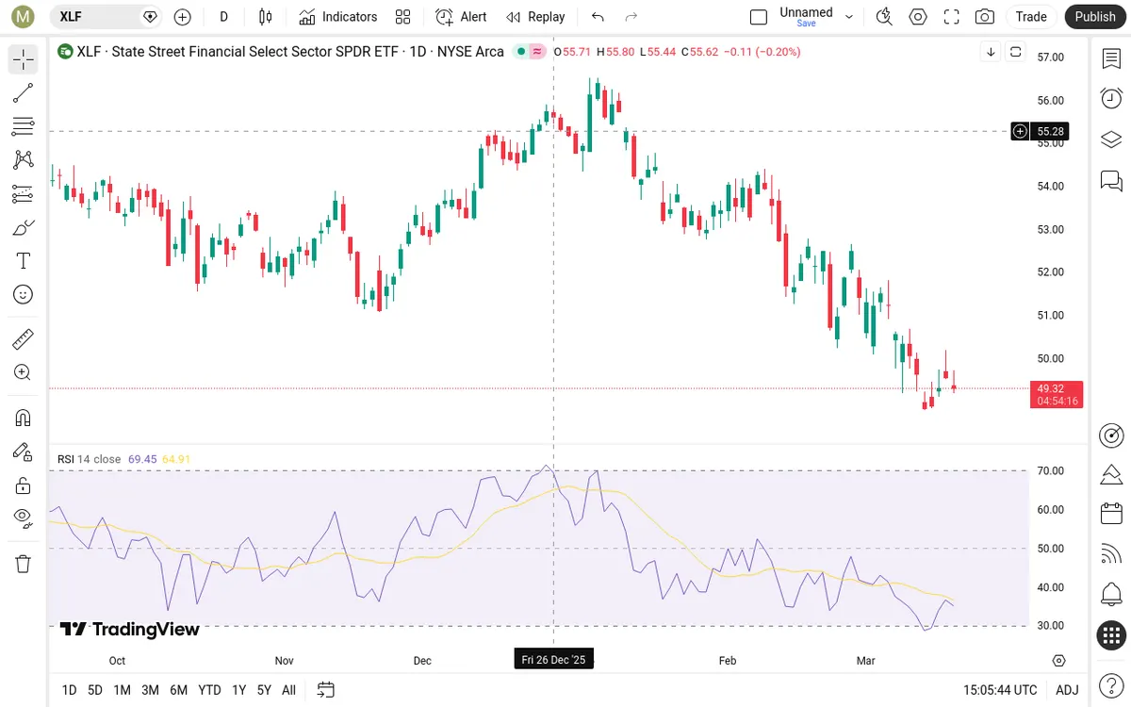Open indicator templates grid icon
Image resolution: width=1131 pixels, height=707 pixels.
click(x=403, y=17)
